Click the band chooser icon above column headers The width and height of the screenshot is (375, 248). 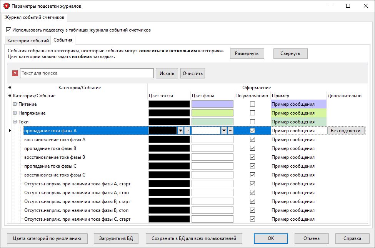click(x=10, y=88)
